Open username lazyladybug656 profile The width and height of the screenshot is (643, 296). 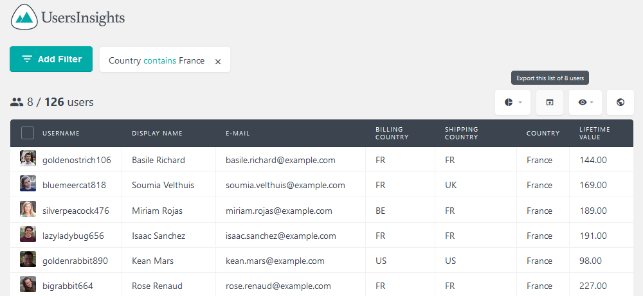coord(73,236)
